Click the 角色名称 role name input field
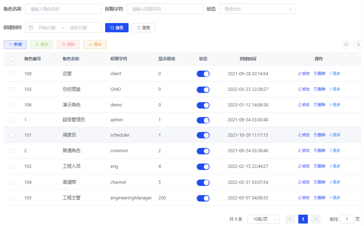Screen dimensions: 364x226 click(63, 9)
